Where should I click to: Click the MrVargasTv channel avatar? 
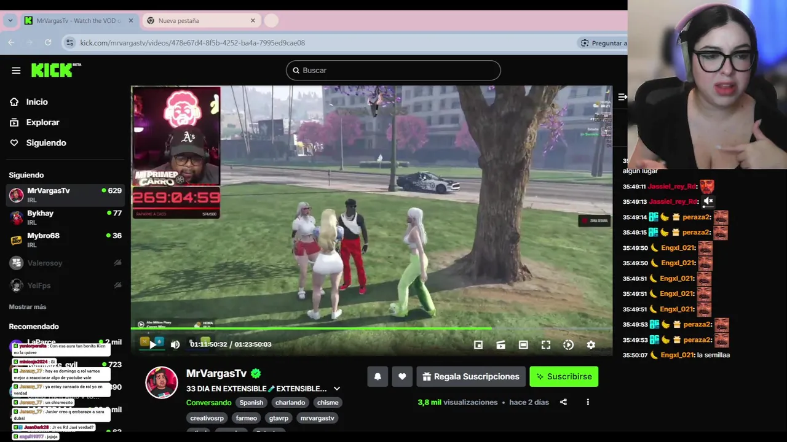[162, 382]
